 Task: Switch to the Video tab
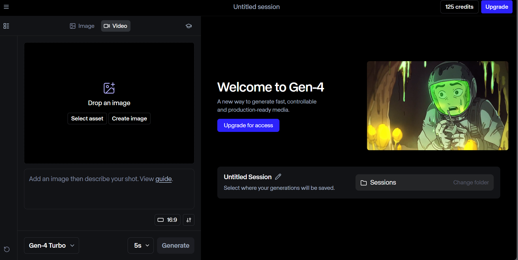pyautogui.click(x=116, y=26)
